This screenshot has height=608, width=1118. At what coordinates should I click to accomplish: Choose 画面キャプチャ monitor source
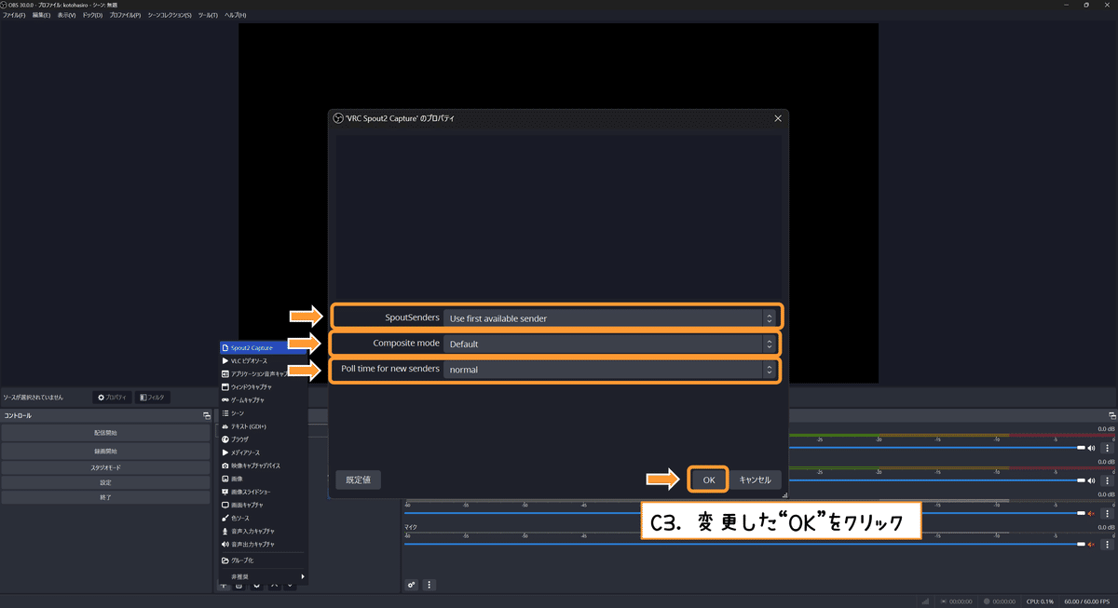262,504
